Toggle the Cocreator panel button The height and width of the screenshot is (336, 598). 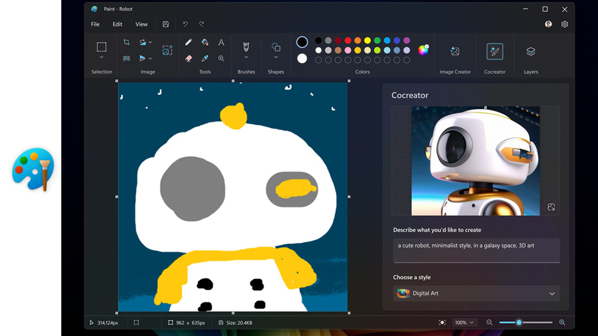tap(495, 51)
